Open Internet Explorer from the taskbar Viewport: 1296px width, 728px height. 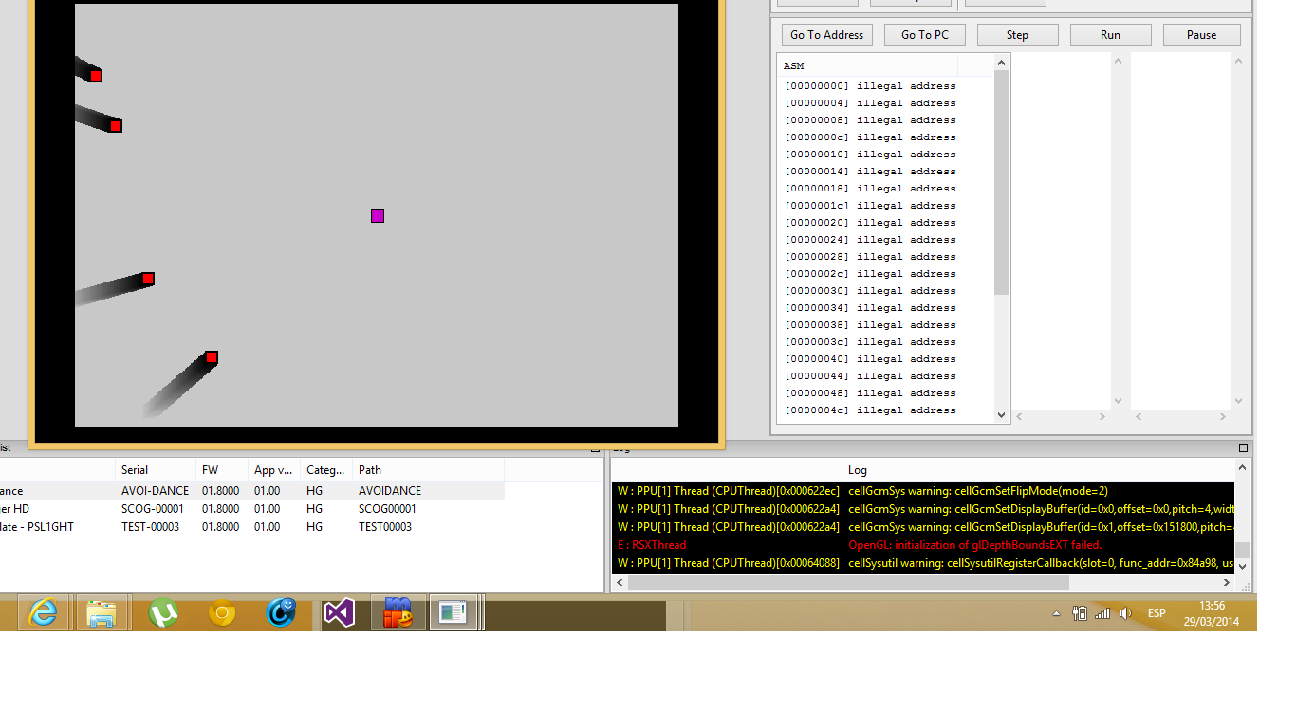pyautogui.click(x=42, y=613)
